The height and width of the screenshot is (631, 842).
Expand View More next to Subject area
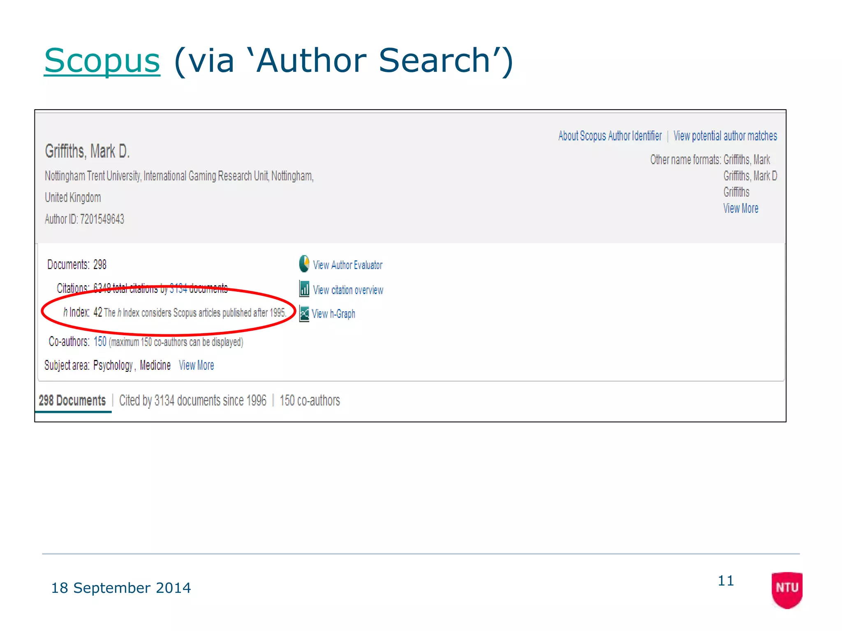pos(197,365)
